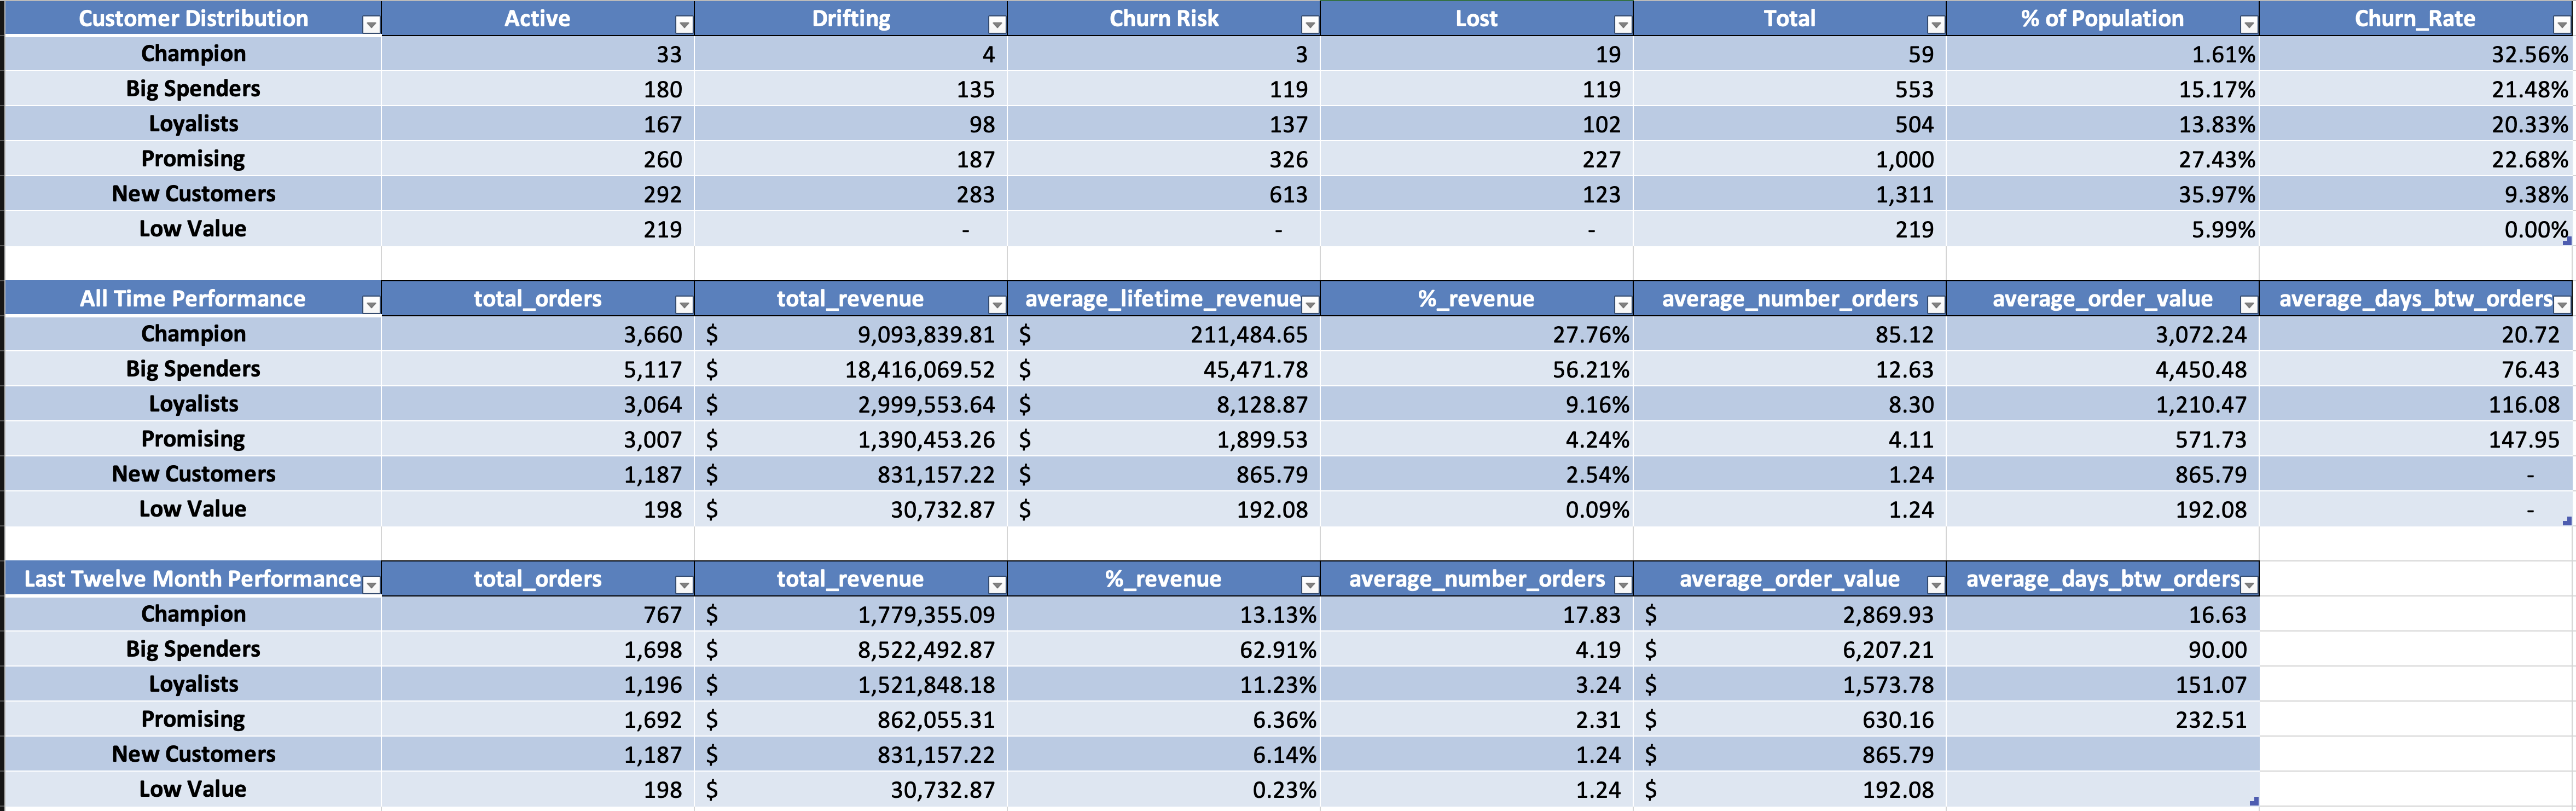The image size is (2576, 811).
Task: Click the average order value 4,450.48
Action: [x=2102, y=369]
